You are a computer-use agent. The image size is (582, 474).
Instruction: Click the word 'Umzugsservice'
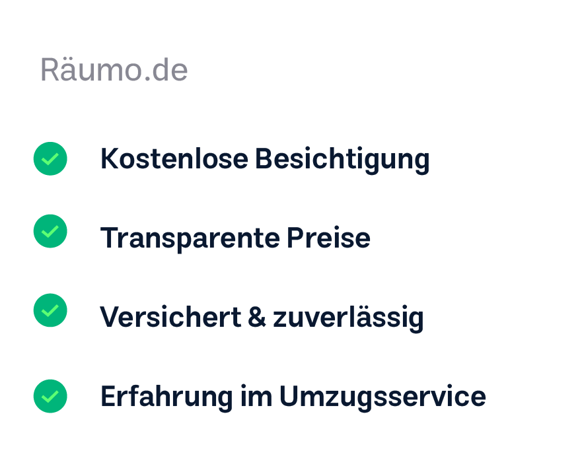tap(382, 397)
